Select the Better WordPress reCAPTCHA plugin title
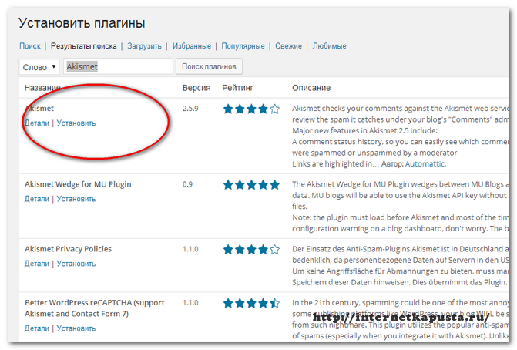 94,308
